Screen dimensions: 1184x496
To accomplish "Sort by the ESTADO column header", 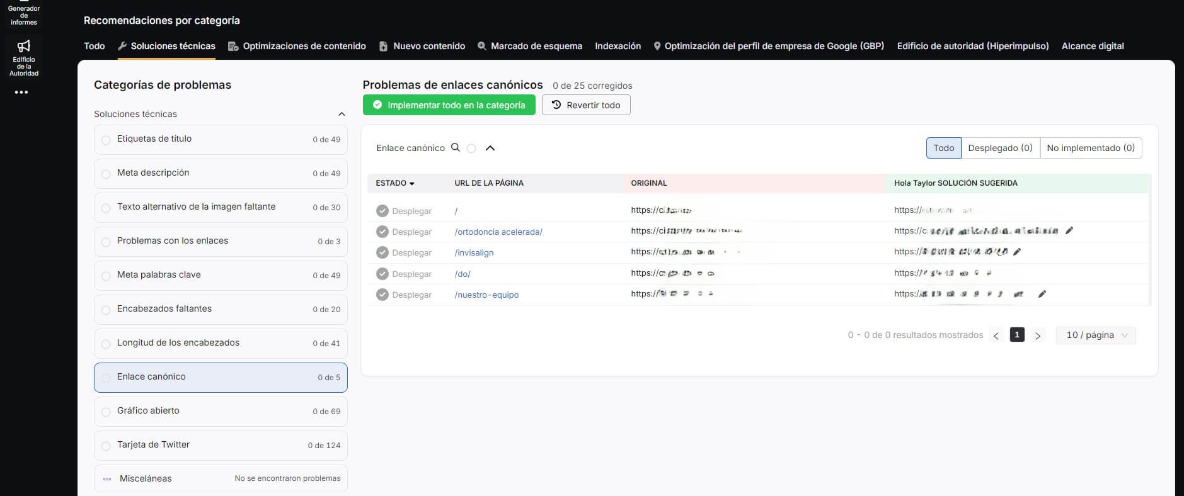I will point(395,183).
